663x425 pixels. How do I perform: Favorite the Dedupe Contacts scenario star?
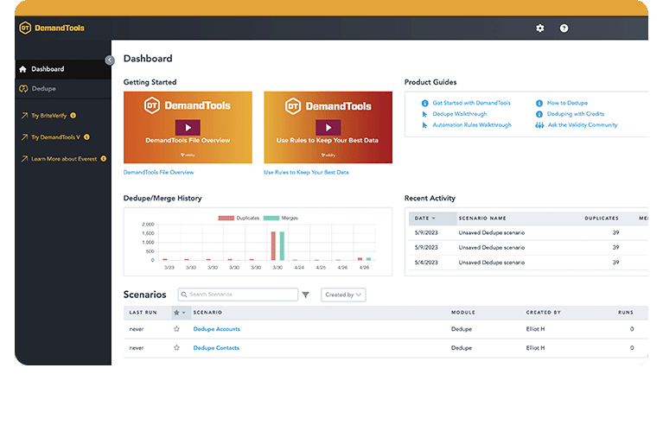click(176, 348)
